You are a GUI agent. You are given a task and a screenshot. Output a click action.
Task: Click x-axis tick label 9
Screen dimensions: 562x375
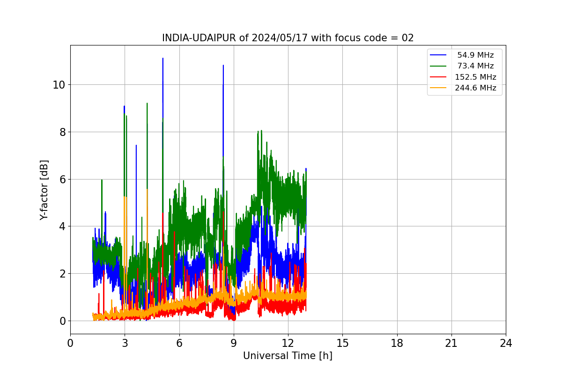[x=234, y=343]
